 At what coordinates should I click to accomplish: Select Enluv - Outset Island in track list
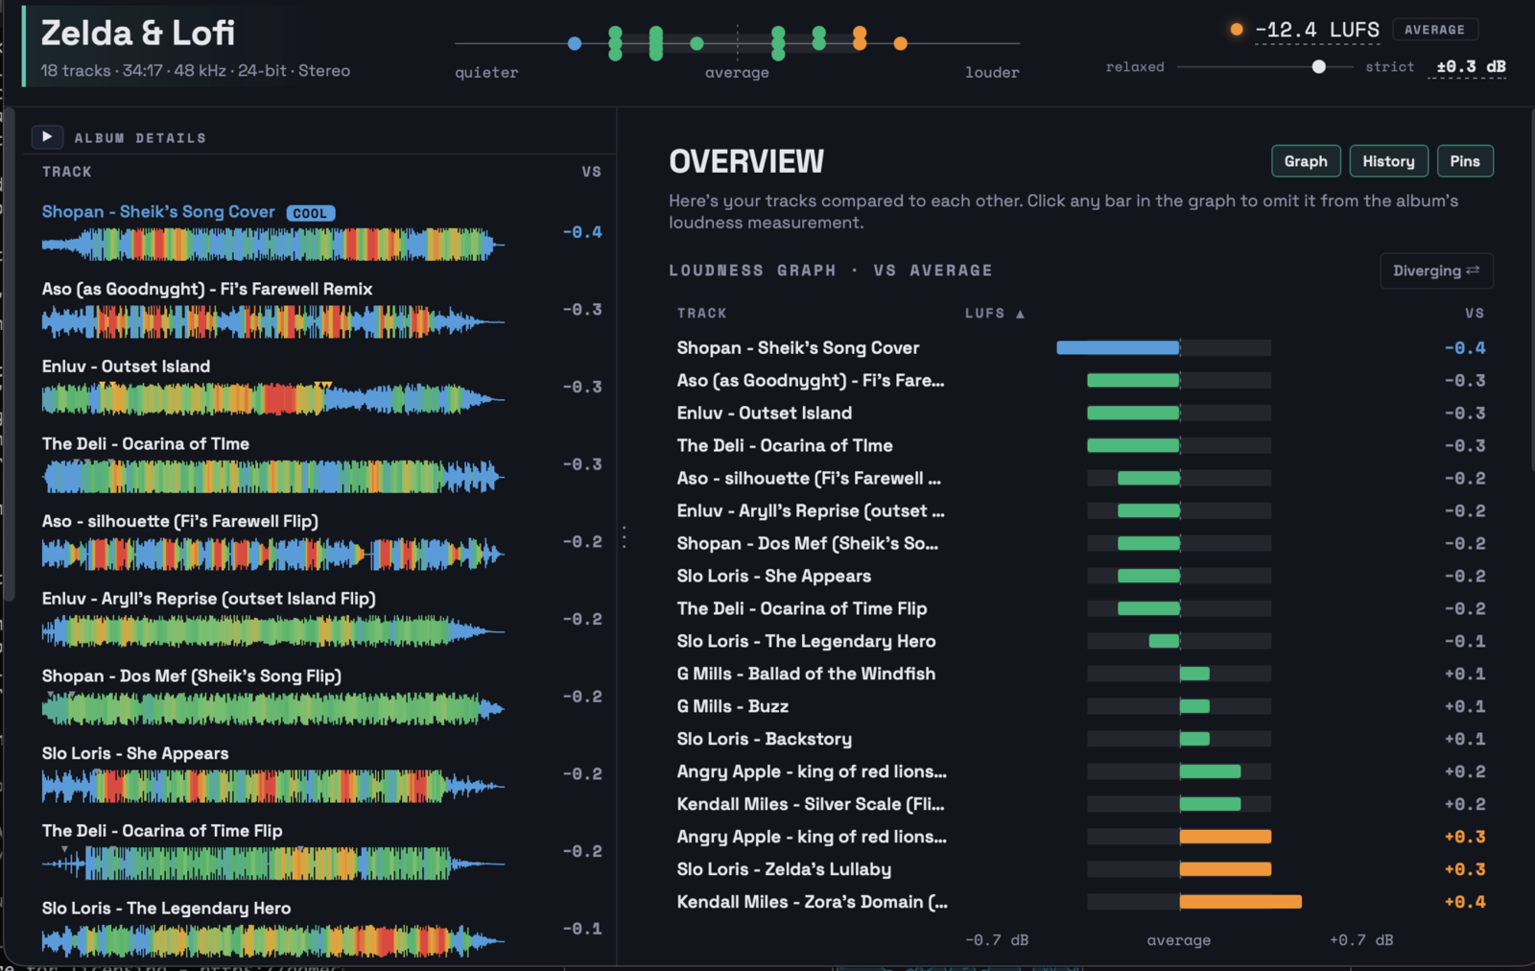(126, 367)
